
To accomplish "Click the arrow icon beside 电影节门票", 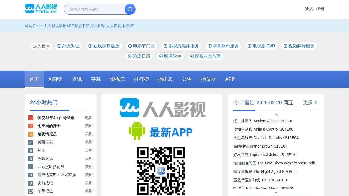I will pos(130,46).
